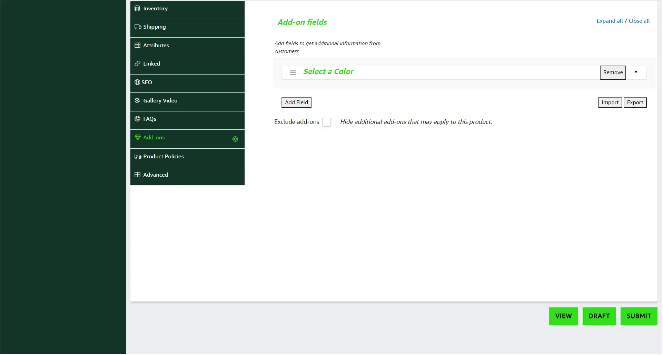The height and width of the screenshot is (355, 663).
Task: Select the Add-ons tab
Action: 187,139
